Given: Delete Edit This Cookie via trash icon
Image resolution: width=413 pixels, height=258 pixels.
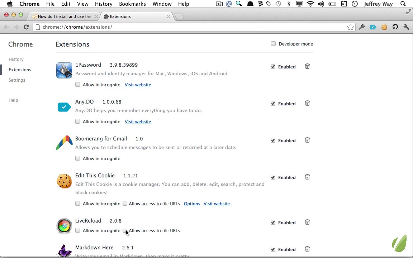Looking at the screenshot, I should [x=307, y=177].
